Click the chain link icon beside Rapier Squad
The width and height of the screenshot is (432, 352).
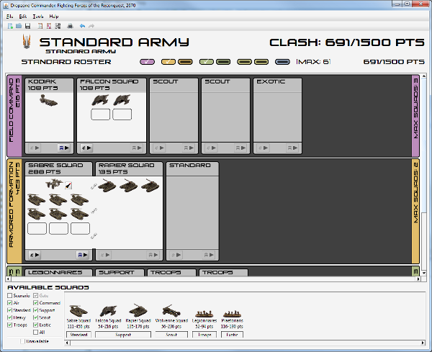[x=94, y=186]
